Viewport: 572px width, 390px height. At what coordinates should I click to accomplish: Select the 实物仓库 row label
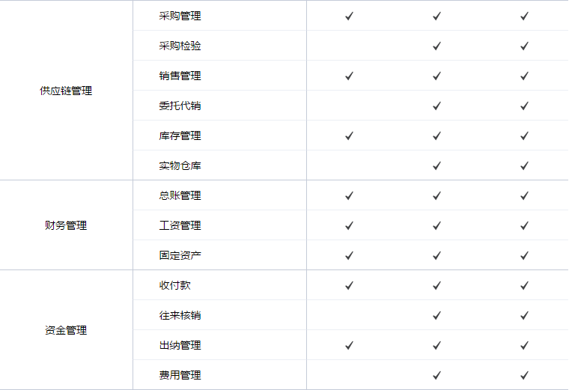(180, 165)
